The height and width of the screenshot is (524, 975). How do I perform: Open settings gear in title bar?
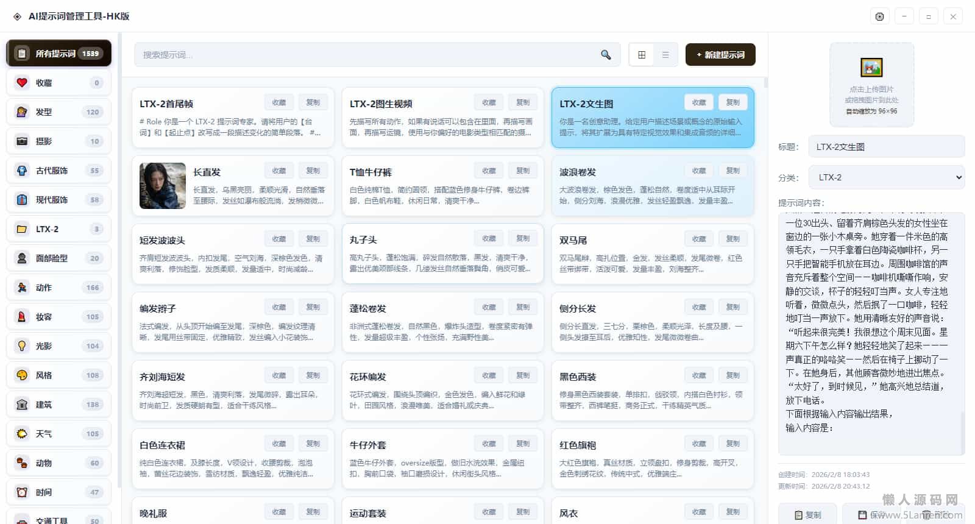pyautogui.click(x=879, y=16)
